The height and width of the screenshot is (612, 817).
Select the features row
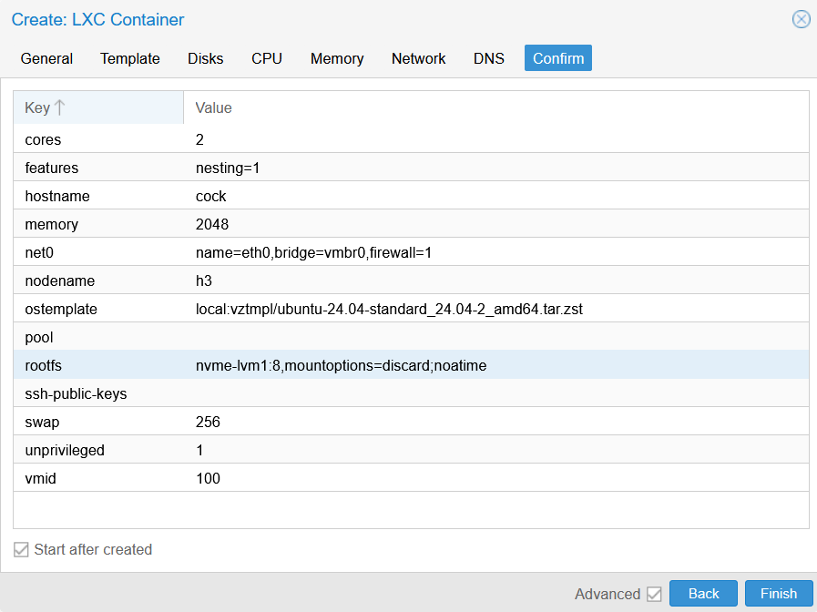[x=411, y=168]
